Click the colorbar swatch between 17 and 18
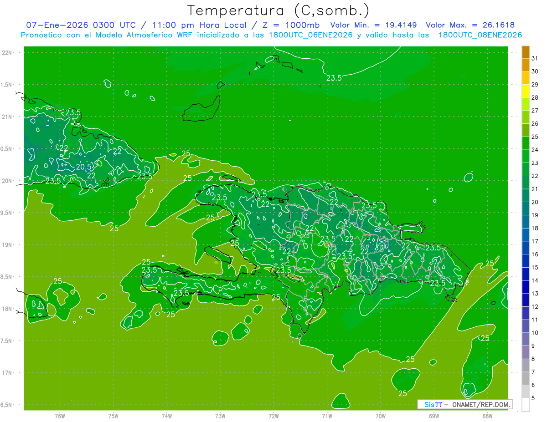The image size is (547, 422). pos(526,234)
